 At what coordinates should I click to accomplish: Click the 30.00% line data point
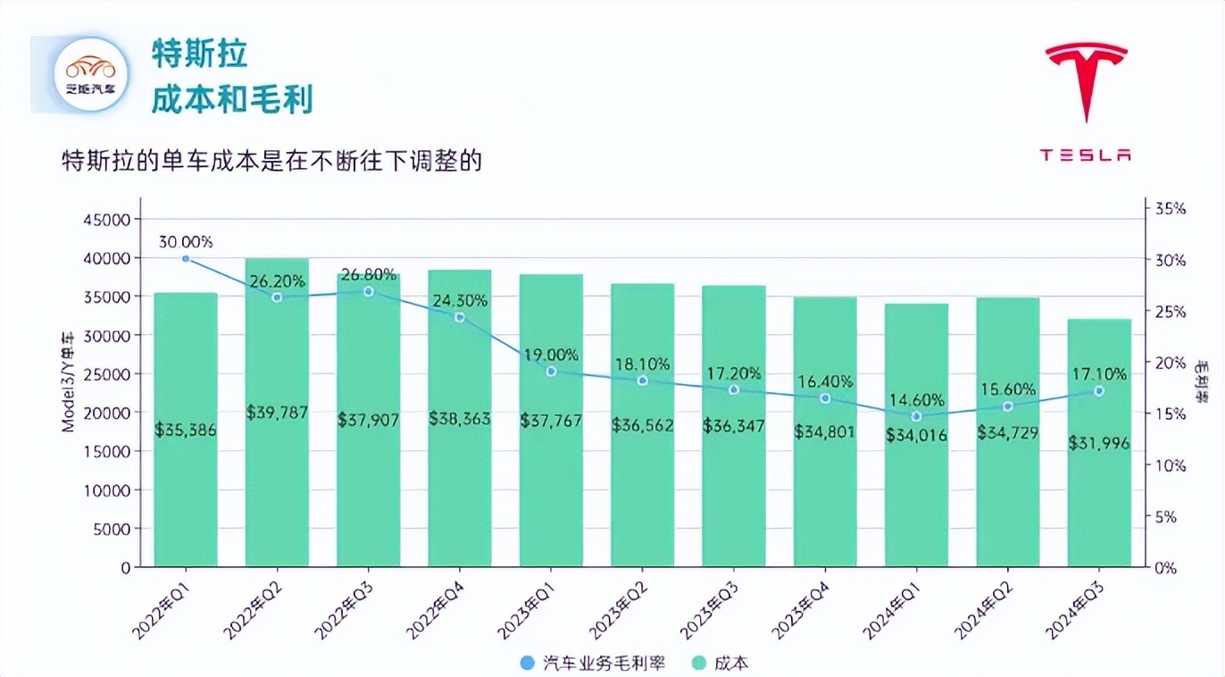point(186,258)
